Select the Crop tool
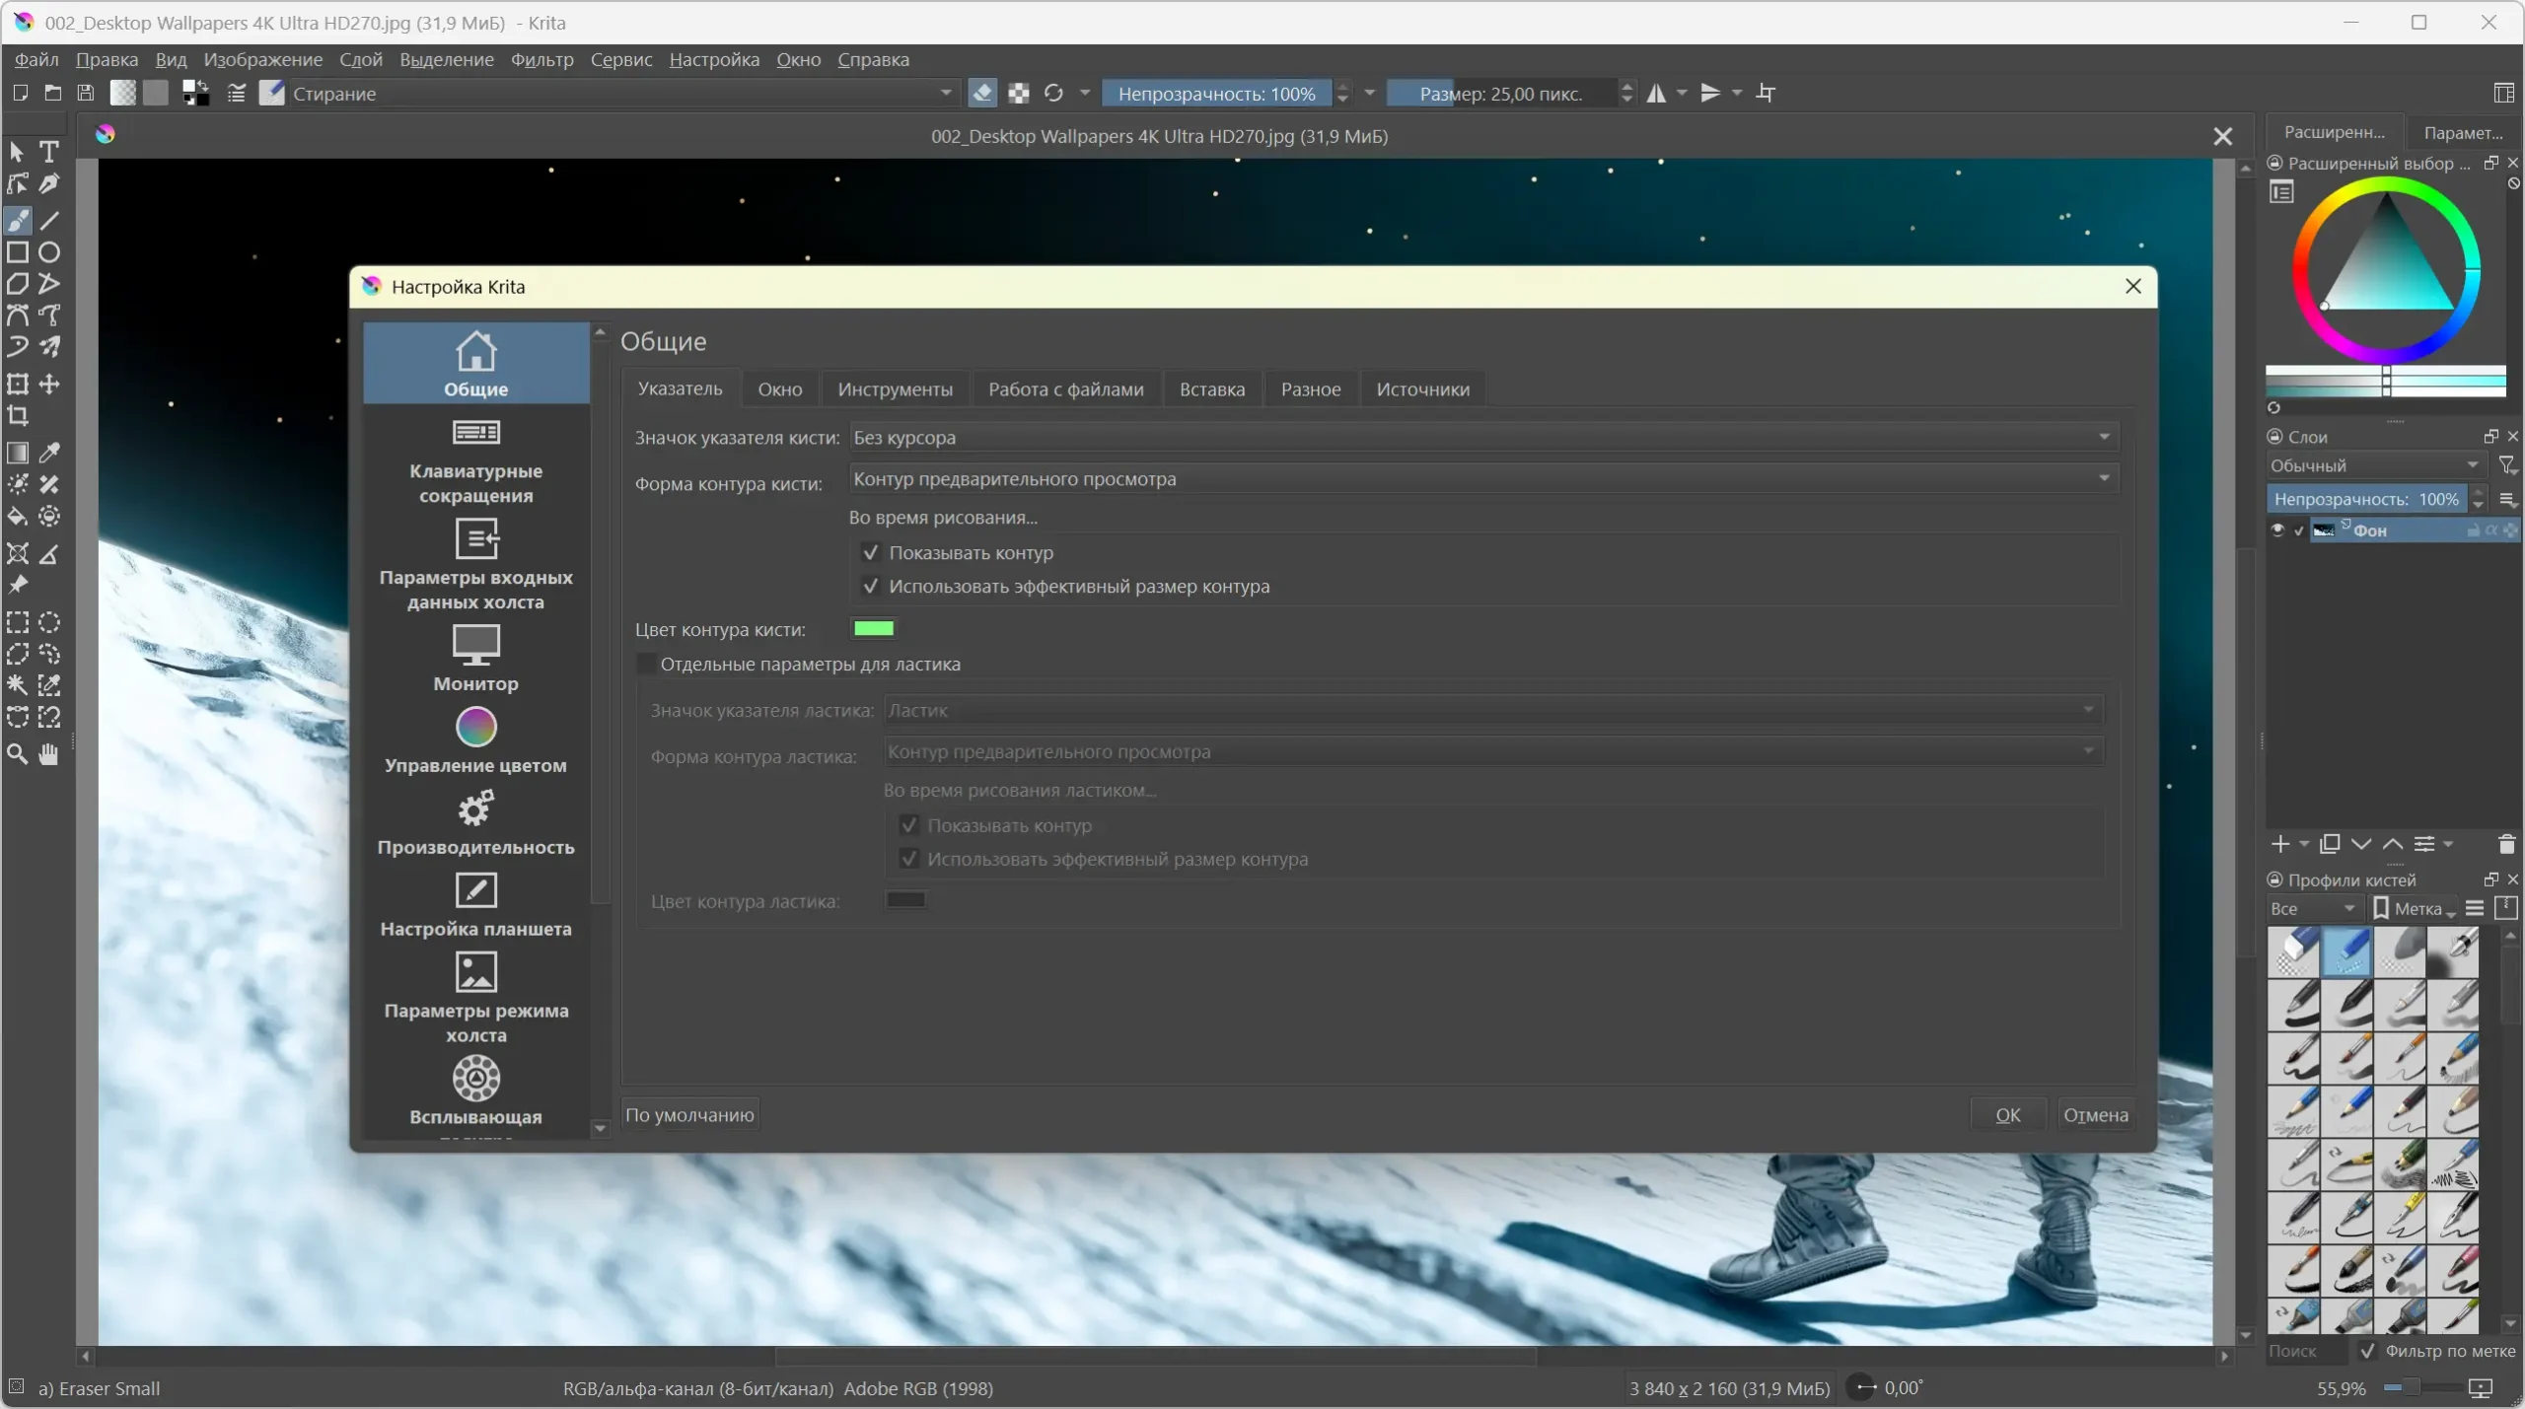 coord(18,416)
